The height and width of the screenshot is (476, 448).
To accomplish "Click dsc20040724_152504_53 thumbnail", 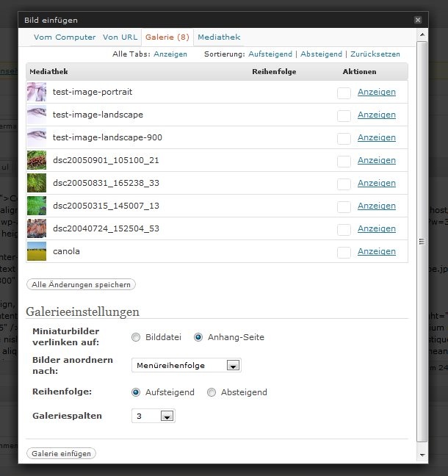I will [x=37, y=228].
